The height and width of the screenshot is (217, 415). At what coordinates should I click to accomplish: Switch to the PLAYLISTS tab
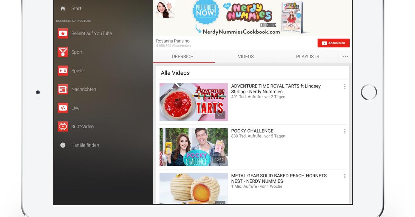(x=308, y=57)
